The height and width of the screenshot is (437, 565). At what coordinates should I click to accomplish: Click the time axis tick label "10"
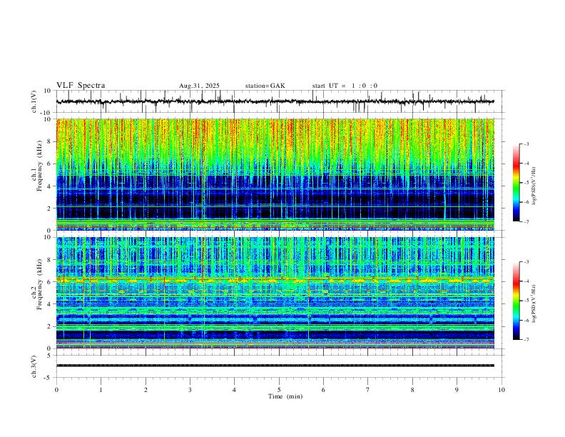pyautogui.click(x=502, y=390)
